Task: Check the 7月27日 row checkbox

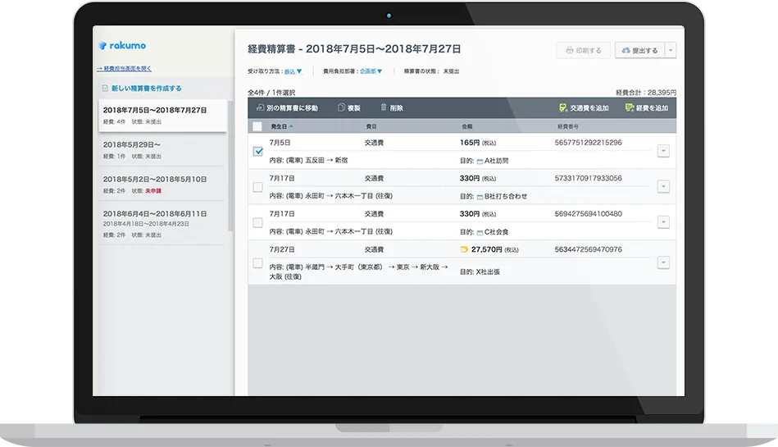Action: (258, 262)
